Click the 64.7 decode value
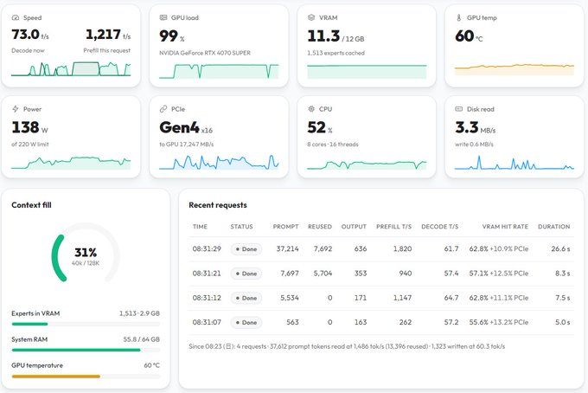This screenshot has height=393, width=588. (451, 298)
